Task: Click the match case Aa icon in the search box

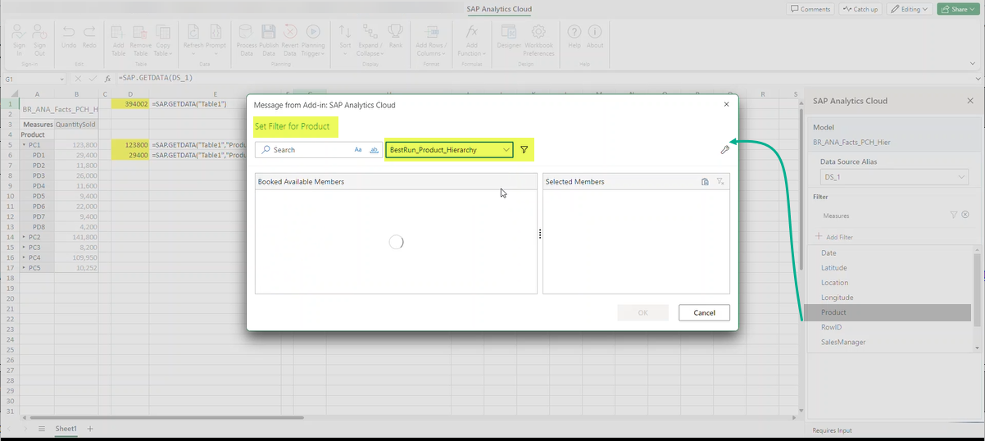Action: [x=358, y=150]
